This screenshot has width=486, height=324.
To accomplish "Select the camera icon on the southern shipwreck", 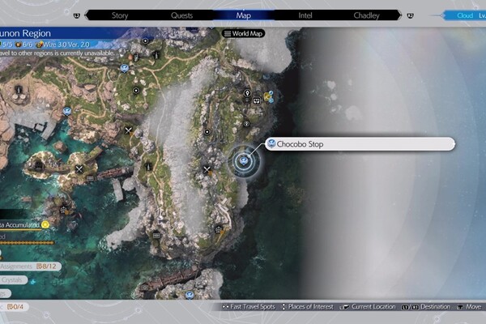I will [x=145, y=288].
